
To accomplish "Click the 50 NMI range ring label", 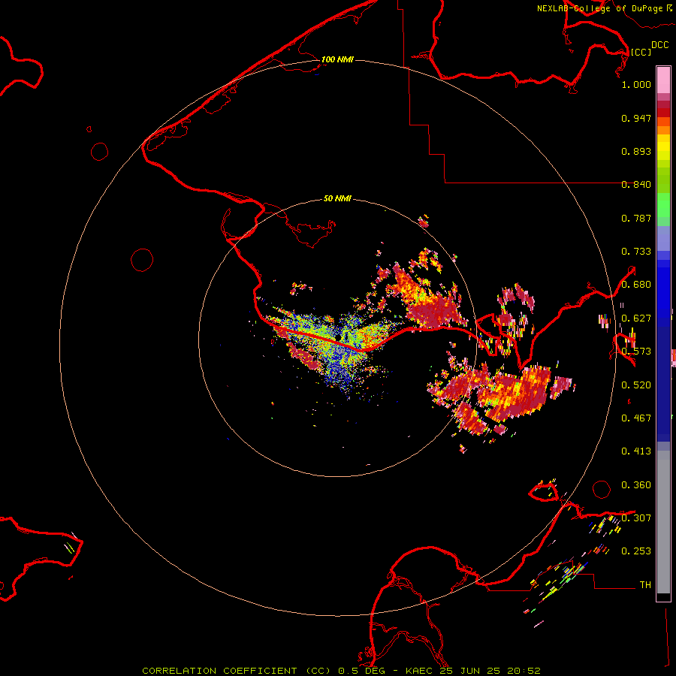I will point(337,198).
